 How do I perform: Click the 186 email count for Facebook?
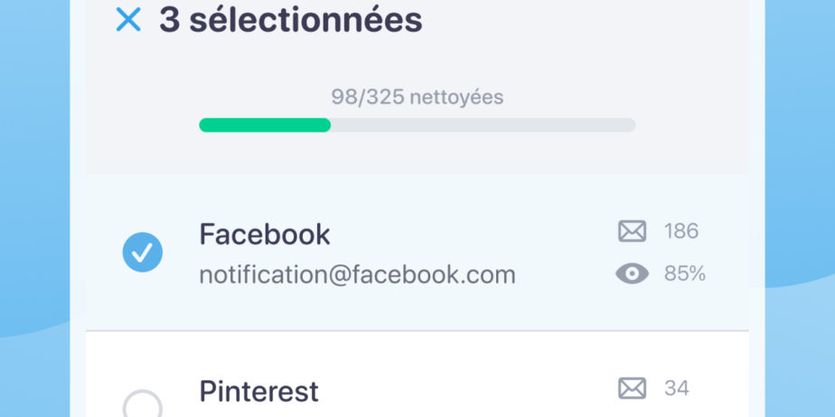(x=681, y=231)
